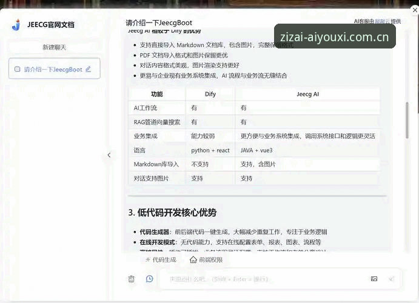Click the JEECG logo icon in the sidebar
The width and height of the screenshot is (419, 303).
(x=16, y=25)
